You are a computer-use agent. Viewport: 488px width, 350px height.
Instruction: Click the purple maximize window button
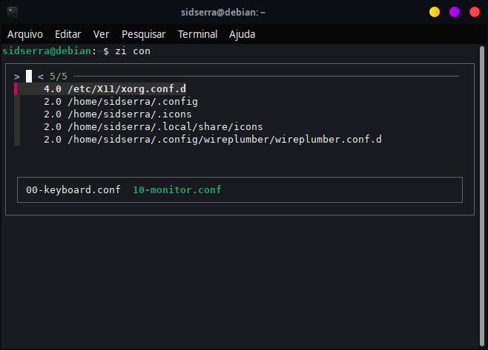coord(455,12)
